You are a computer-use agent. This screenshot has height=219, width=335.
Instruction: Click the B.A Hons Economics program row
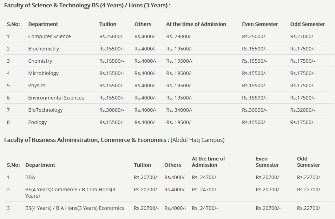pyautogui.click(x=75, y=208)
